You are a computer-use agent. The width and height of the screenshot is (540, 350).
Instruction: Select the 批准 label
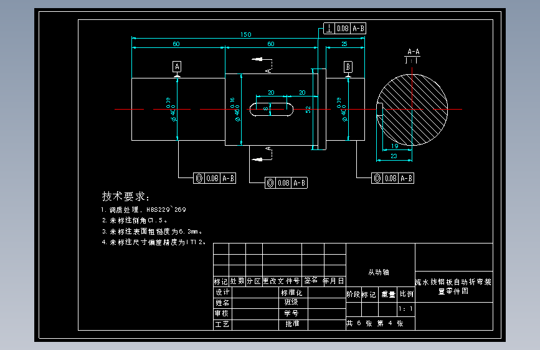point(292,324)
